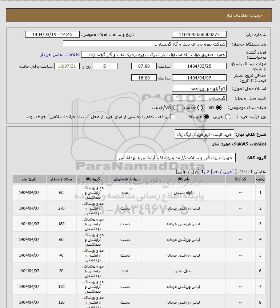280x308 pixels.
Task: Click the price validity date 1404/04/07 field
Action: (x=199, y=78)
